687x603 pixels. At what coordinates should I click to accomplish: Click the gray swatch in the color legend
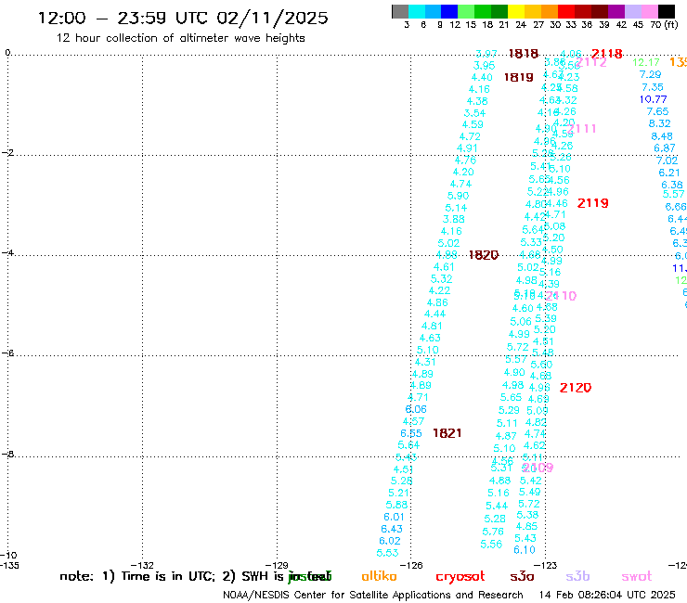coord(400,11)
